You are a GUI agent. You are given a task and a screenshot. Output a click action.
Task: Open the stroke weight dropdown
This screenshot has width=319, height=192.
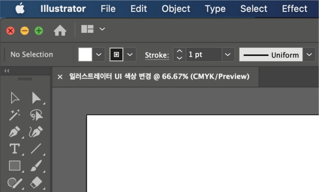[x=228, y=55]
